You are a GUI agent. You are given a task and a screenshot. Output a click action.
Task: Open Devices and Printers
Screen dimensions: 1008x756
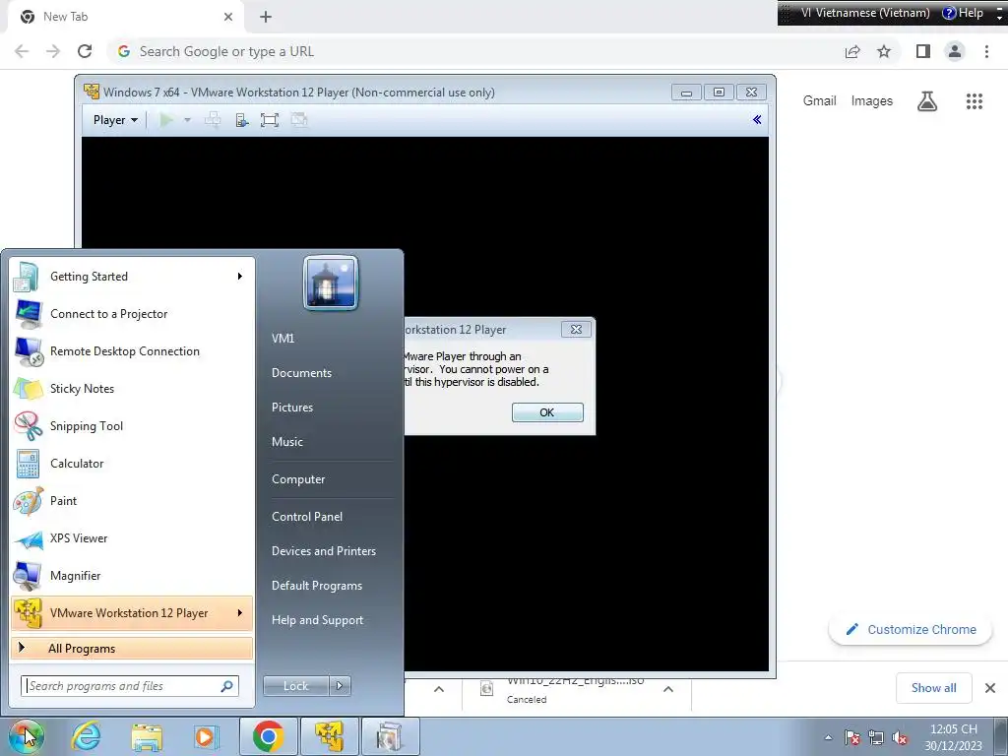pyautogui.click(x=323, y=551)
